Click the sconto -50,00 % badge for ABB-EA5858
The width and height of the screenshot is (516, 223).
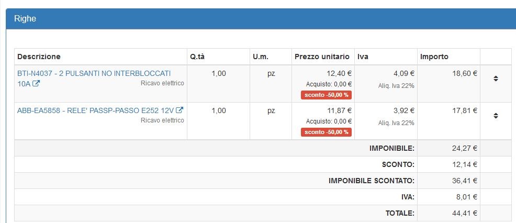pyautogui.click(x=326, y=132)
